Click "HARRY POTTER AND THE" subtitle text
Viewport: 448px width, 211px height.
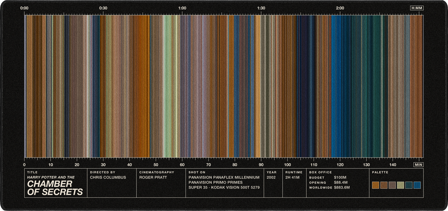click(51, 177)
